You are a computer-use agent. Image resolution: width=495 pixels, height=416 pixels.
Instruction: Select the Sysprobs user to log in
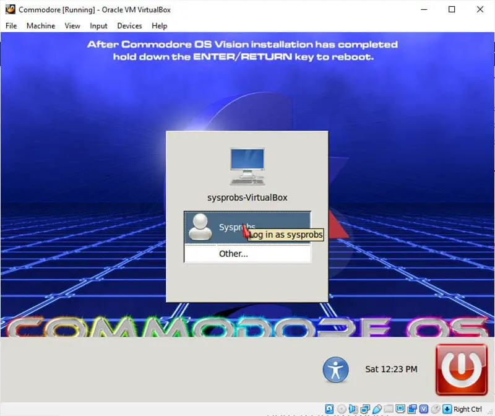[x=247, y=227]
